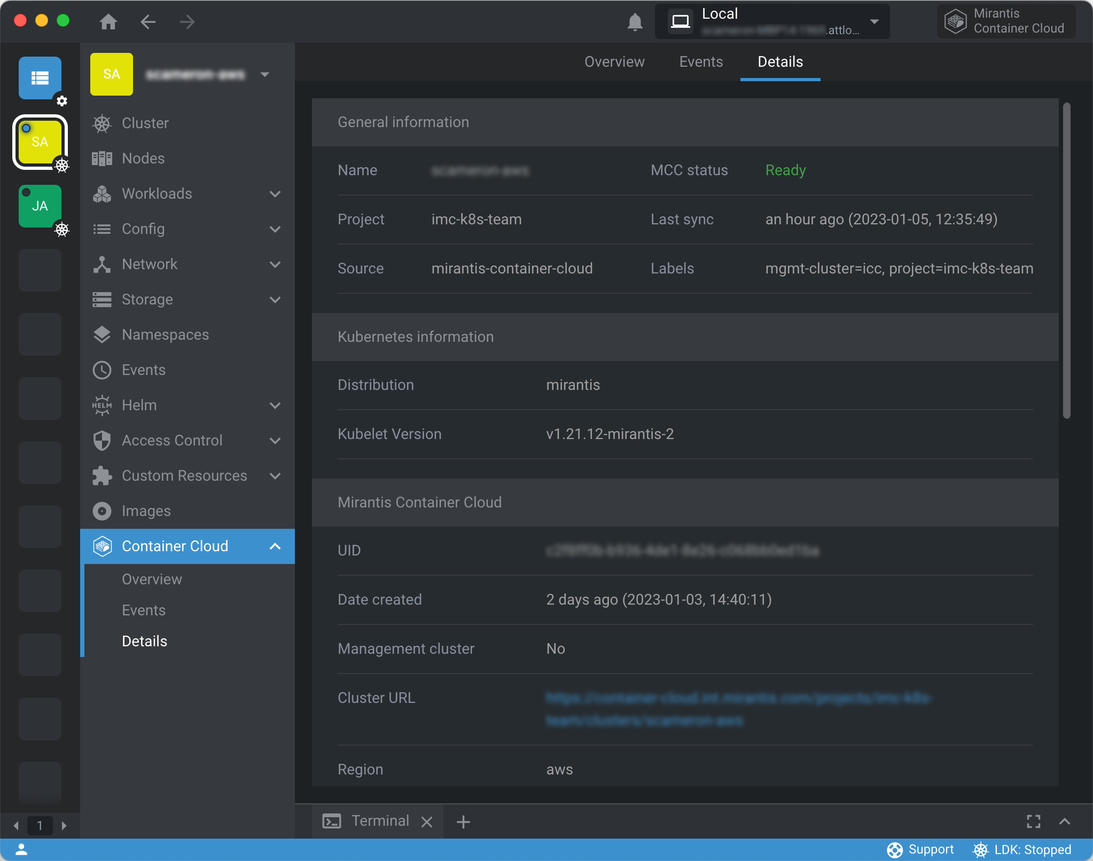The width and height of the screenshot is (1093, 861).
Task: Click the SA cluster icon in dock
Action: coord(40,142)
